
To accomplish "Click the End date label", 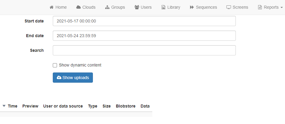I will pos(35,36).
